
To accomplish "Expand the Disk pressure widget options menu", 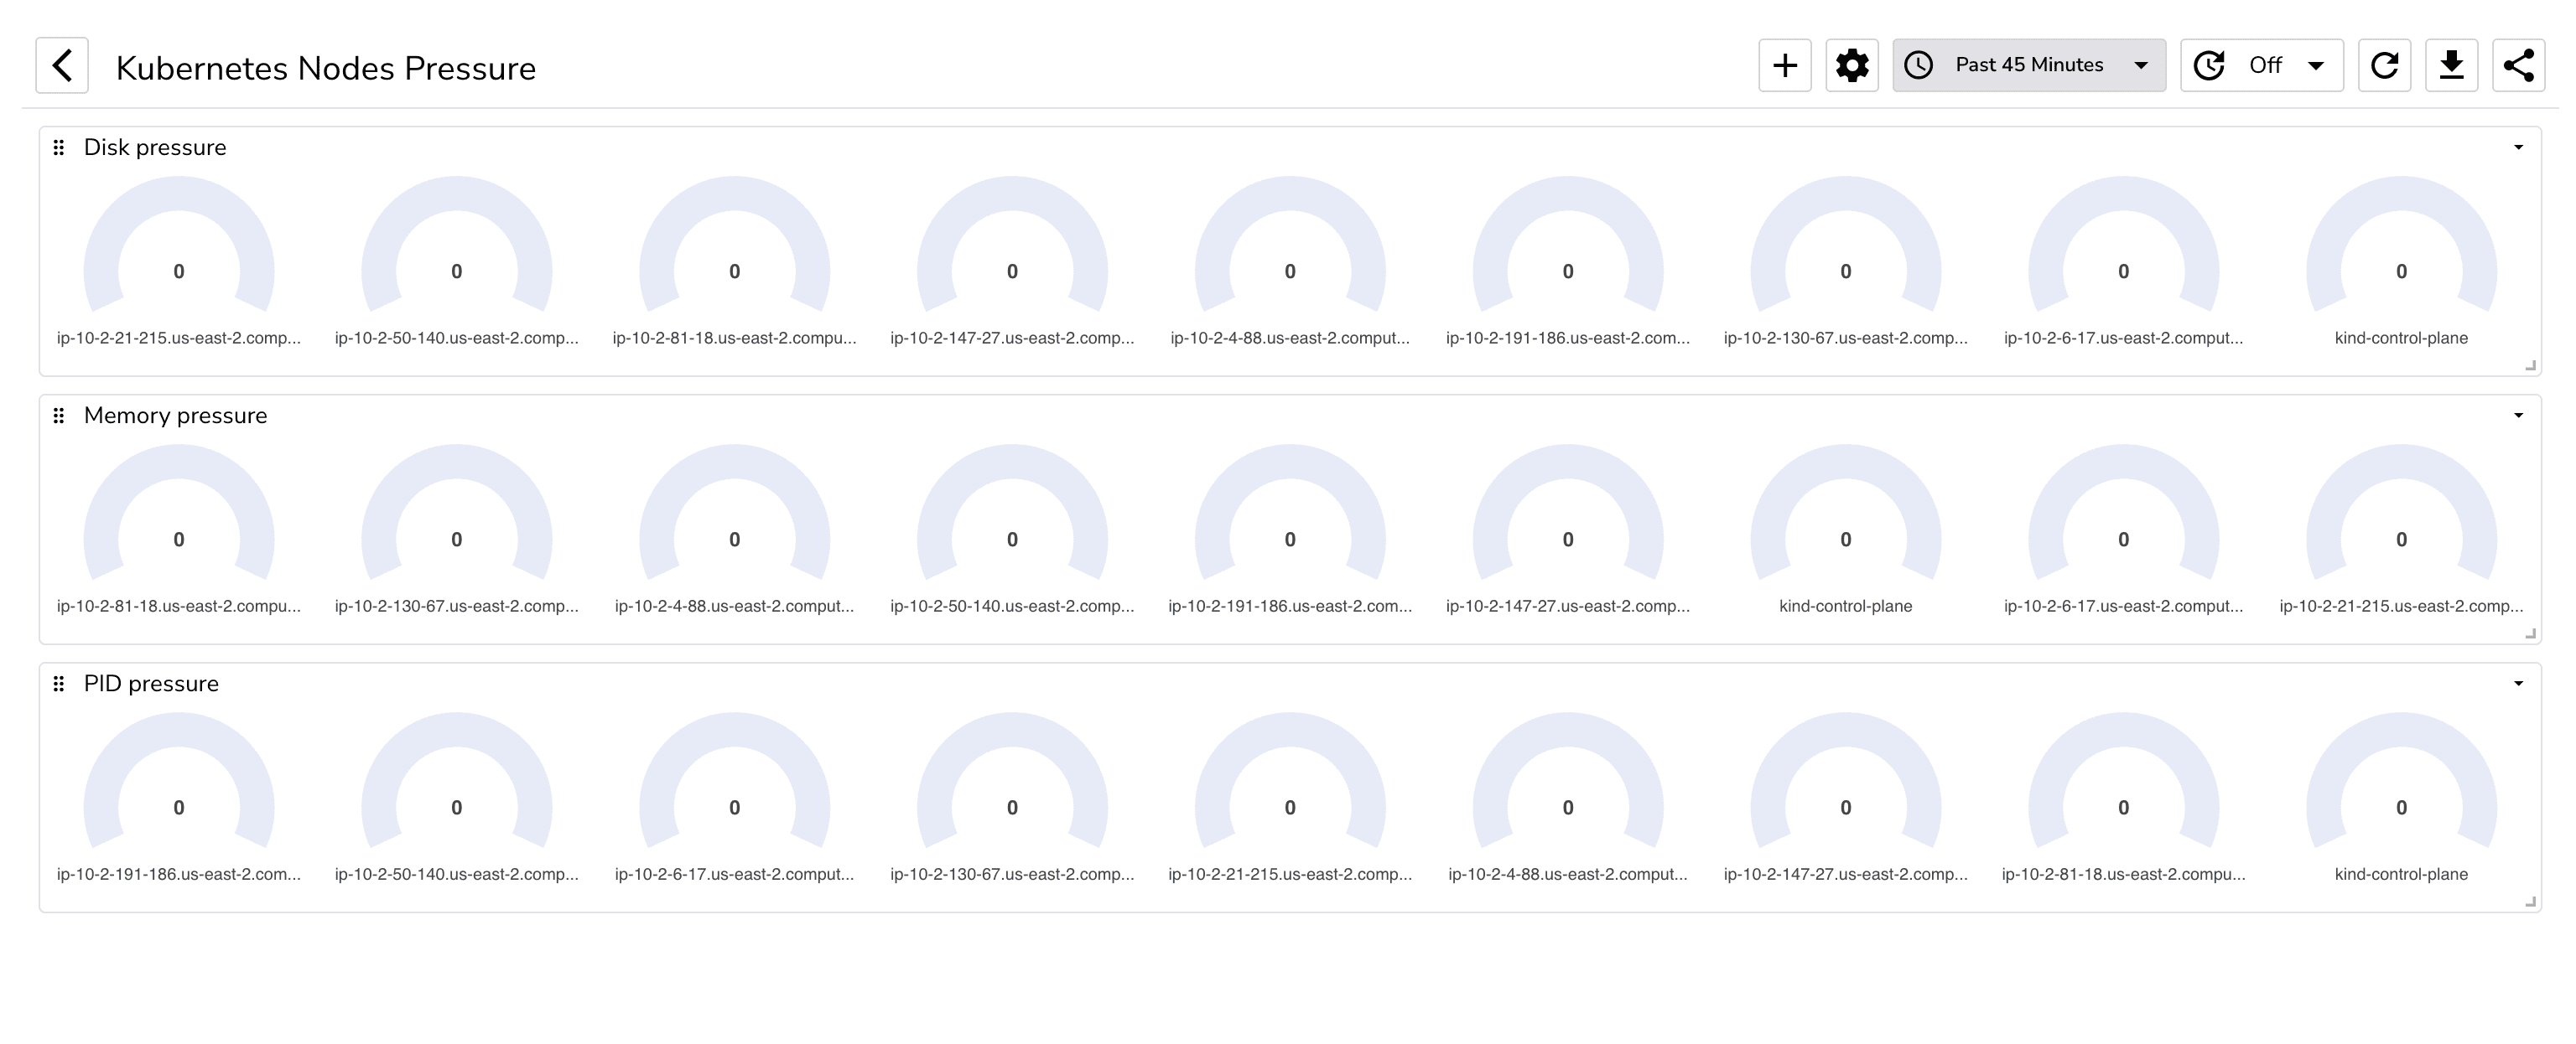I will click(x=2518, y=146).
